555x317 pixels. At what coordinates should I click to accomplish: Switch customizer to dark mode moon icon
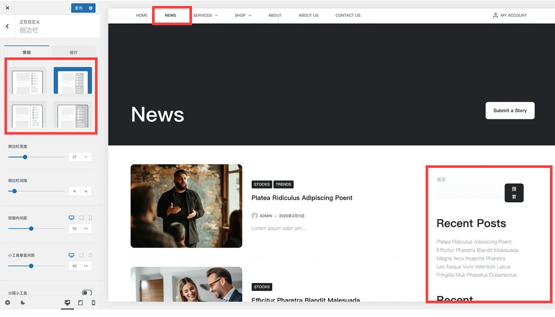pyautogui.click(x=23, y=303)
